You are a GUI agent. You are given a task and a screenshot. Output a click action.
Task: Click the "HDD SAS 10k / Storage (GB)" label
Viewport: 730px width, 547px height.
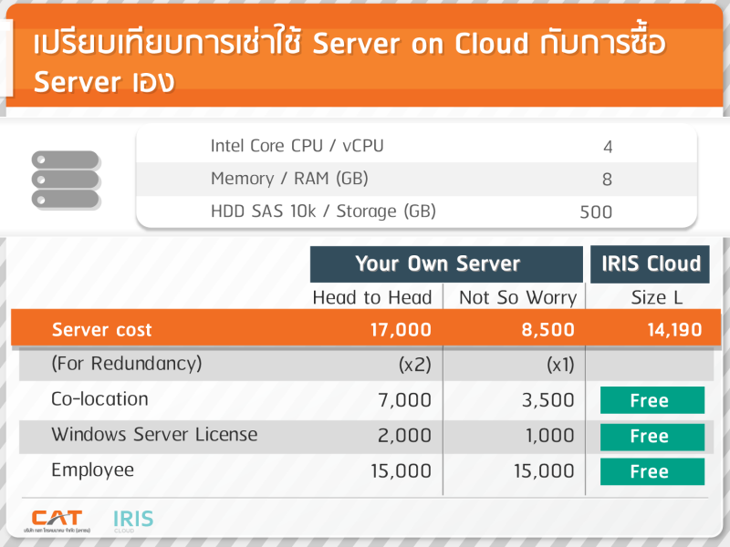[x=323, y=212]
